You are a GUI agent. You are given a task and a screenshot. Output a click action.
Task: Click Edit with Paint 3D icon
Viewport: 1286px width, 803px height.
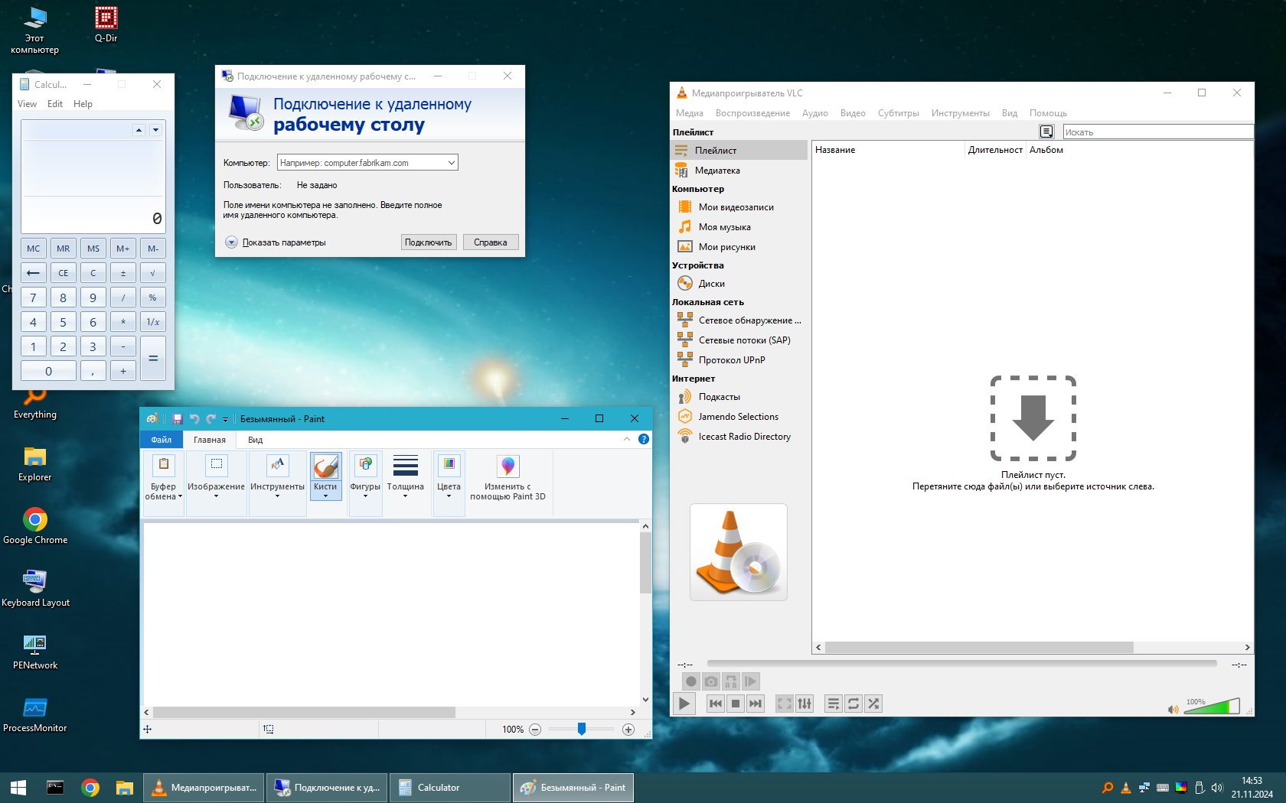[508, 467]
